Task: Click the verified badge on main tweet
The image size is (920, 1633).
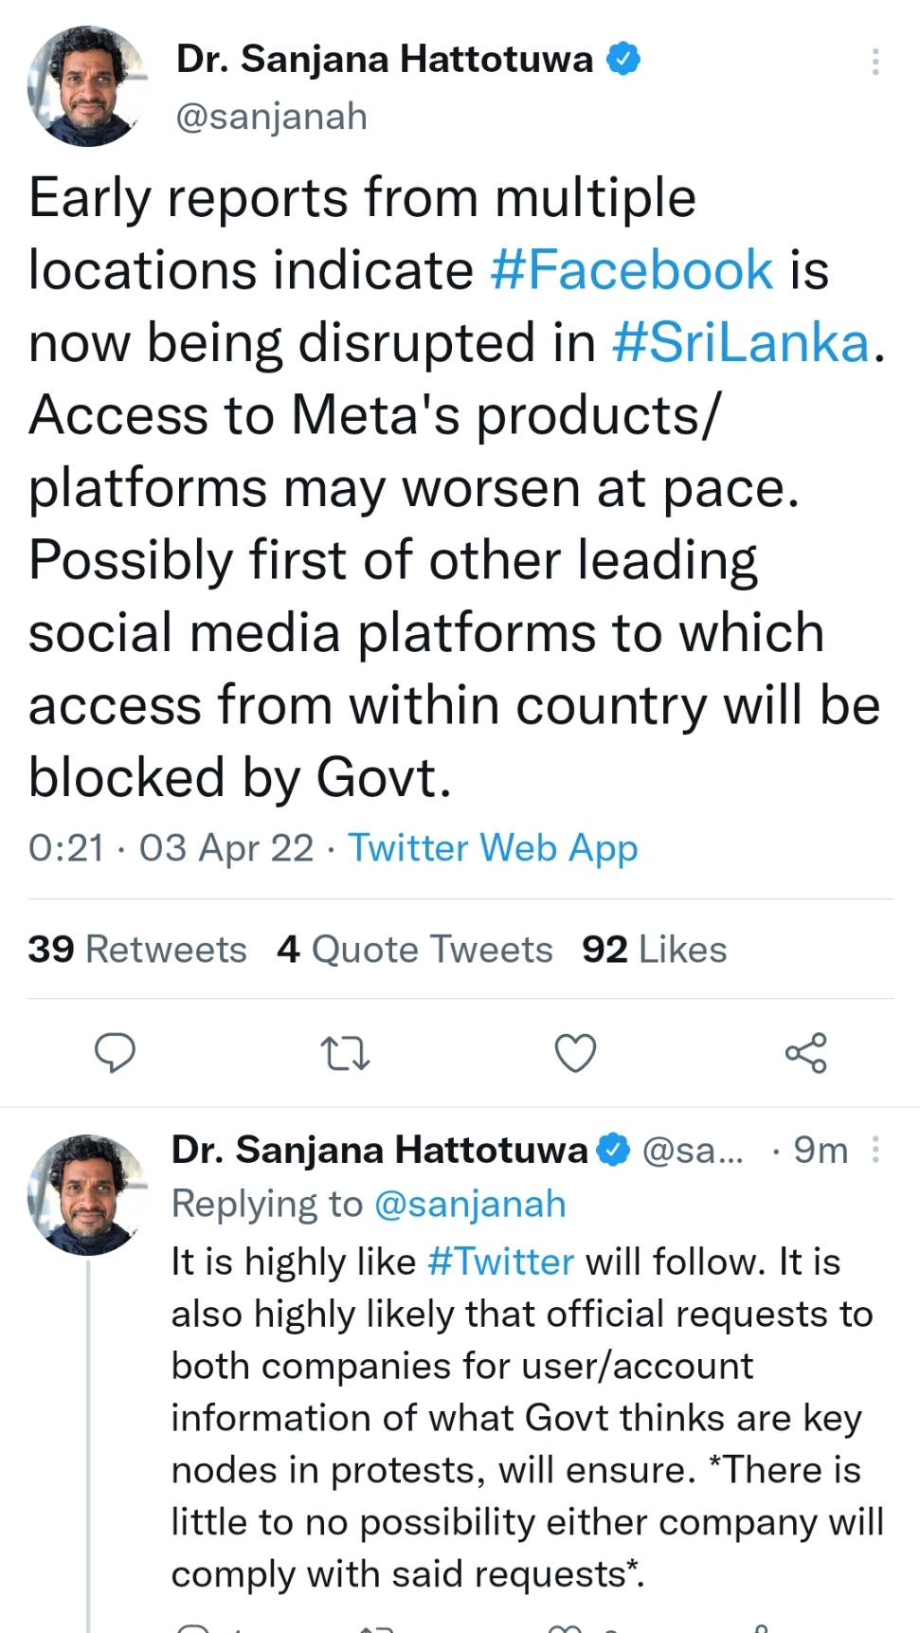Action: [x=623, y=59]
